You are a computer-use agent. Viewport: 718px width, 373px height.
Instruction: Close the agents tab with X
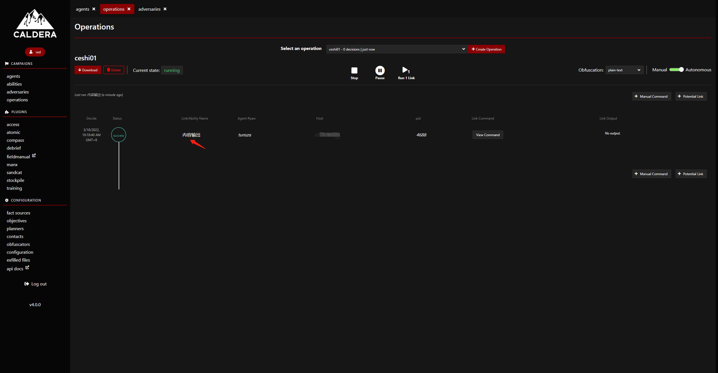[x=94, y=9]
